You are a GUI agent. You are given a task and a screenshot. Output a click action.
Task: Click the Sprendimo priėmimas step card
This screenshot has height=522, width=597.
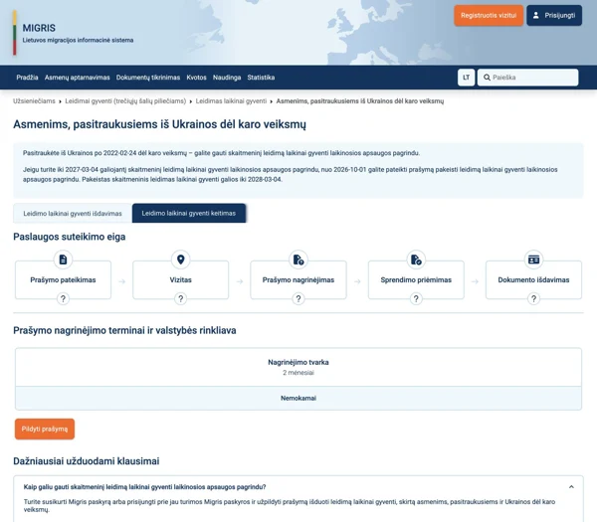[416, 279]
